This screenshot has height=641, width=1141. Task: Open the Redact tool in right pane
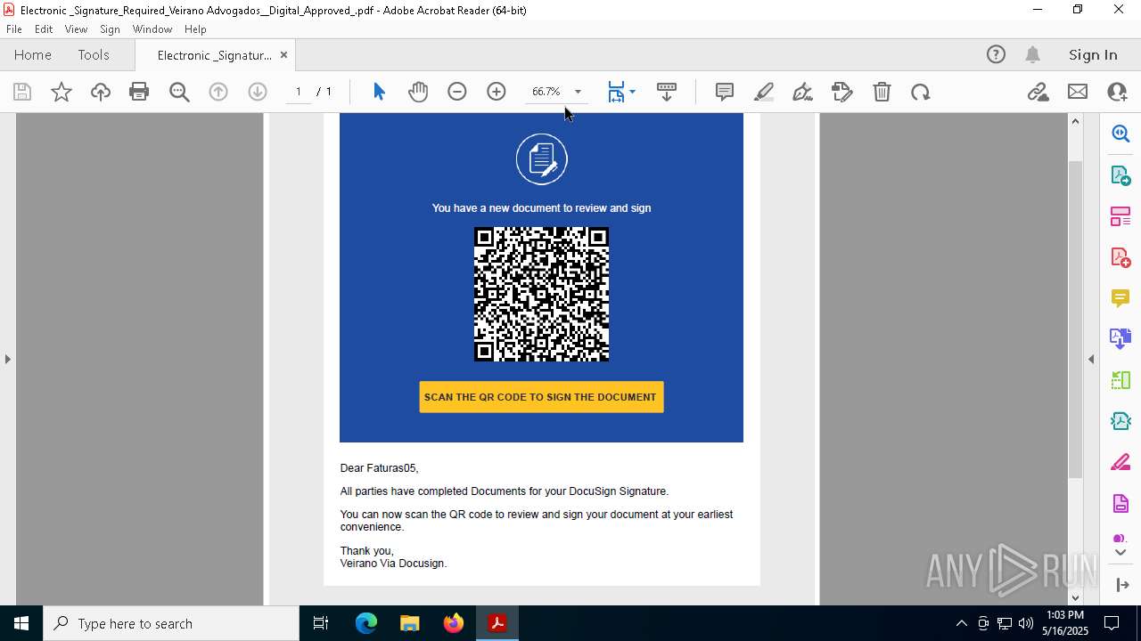coord(1120,462)
